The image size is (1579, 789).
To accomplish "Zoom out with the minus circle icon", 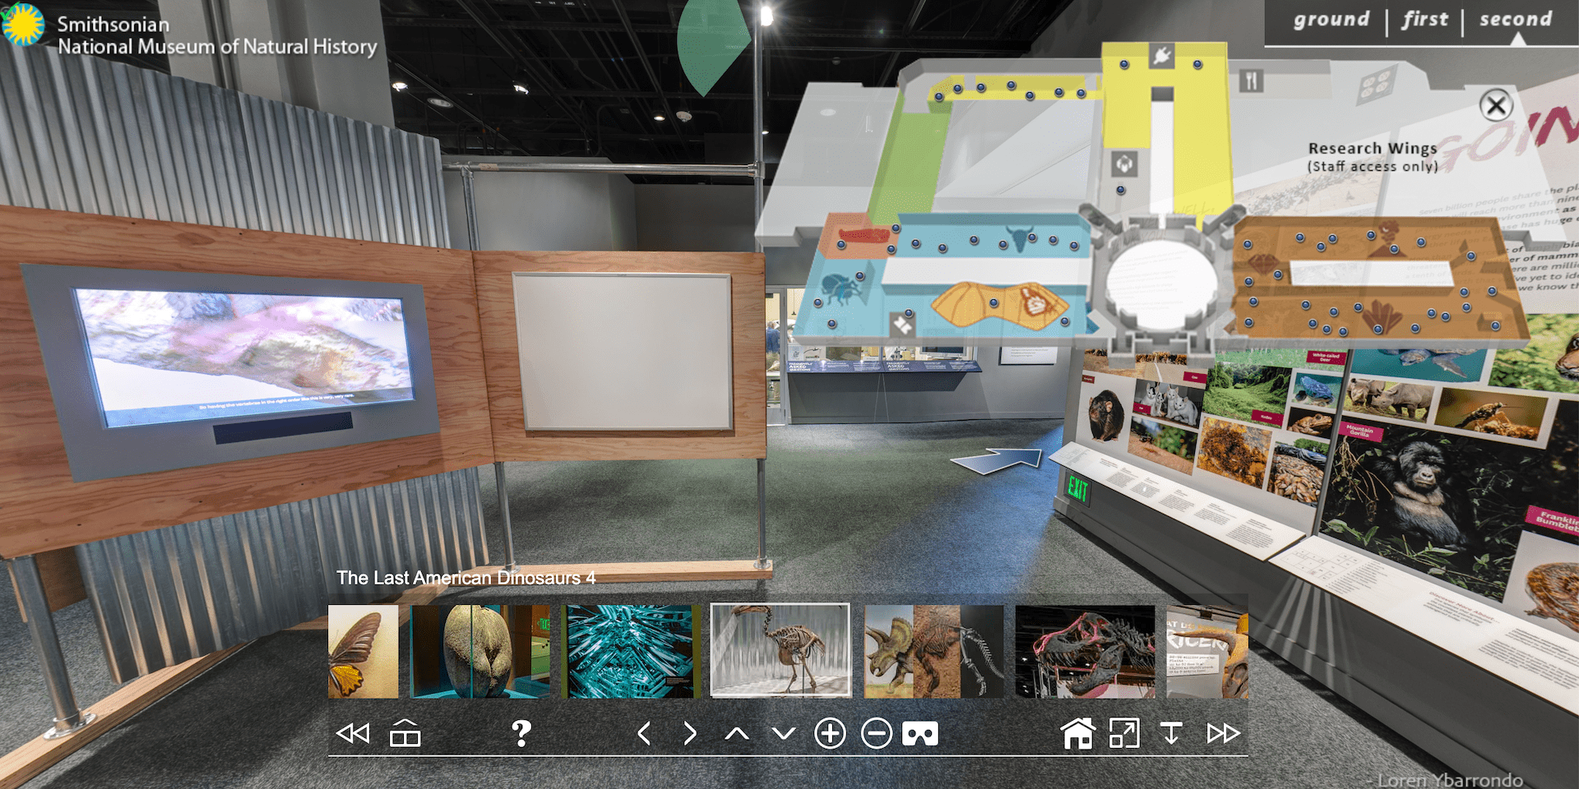I will click(877, 733).
